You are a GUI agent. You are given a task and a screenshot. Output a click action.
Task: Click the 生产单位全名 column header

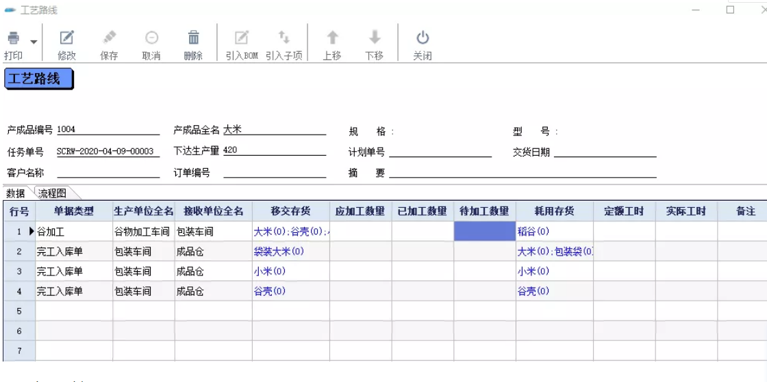144,211
